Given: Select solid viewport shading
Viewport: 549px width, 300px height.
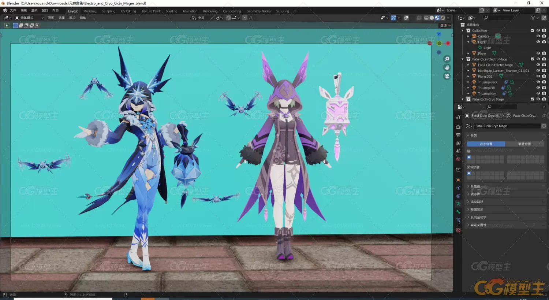Looking at the screenshot, I should click(432, 18).
